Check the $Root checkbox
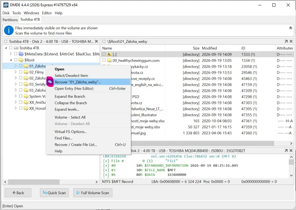The height and width of the screenshot is (210, 296). pos(16,60)
